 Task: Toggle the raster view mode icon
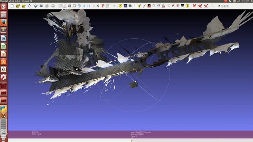click(x=53, y=6)
